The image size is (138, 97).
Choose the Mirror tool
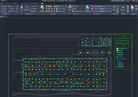[x=4, y=9]
